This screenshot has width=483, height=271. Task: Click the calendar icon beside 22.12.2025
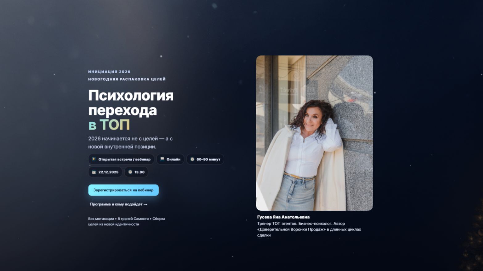click(x=94, y=172)
